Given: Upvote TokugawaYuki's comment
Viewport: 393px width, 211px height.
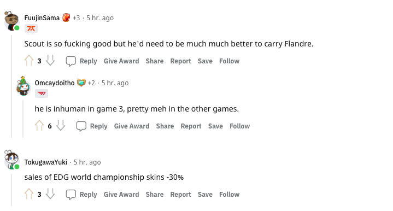Looking at the screenshot, I should point(29,194).
